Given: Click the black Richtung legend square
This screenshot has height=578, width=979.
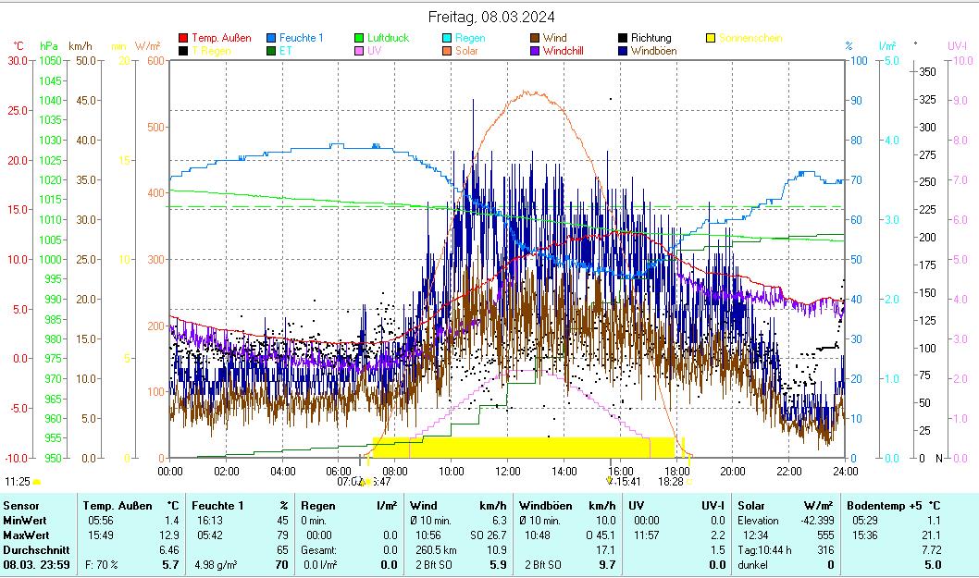Looking at the screenshot, I should [623, 38].
